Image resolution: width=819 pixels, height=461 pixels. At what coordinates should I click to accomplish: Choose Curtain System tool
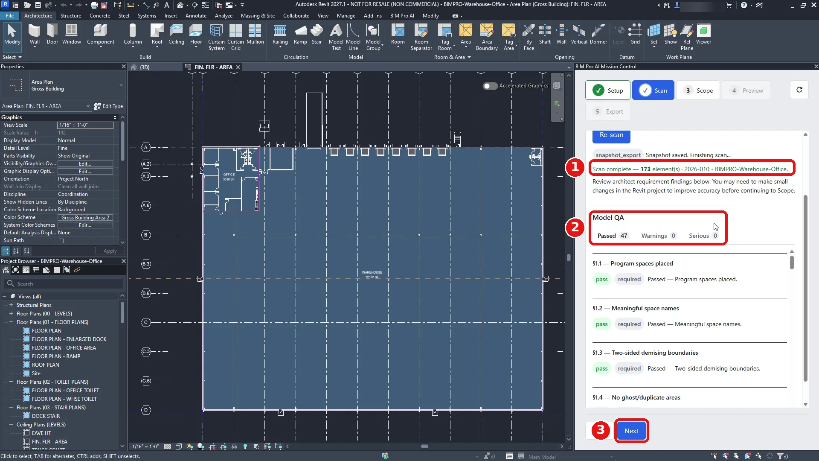pyautogui.click(x=216, y=37)
